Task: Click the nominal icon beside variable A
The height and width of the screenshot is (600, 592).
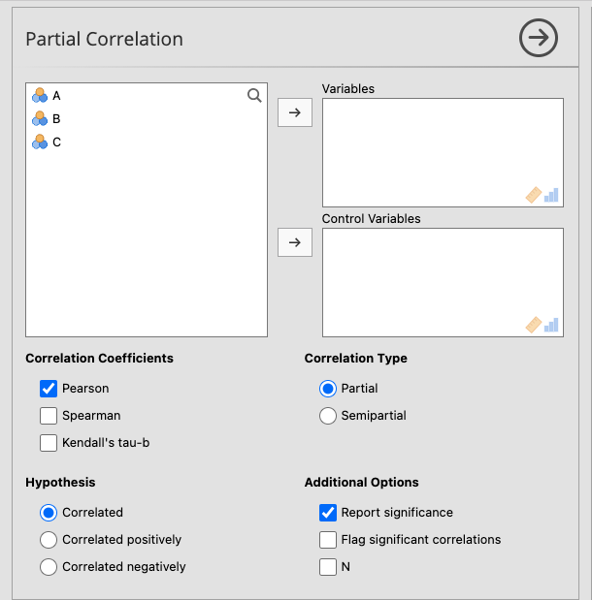Action: 40,95
